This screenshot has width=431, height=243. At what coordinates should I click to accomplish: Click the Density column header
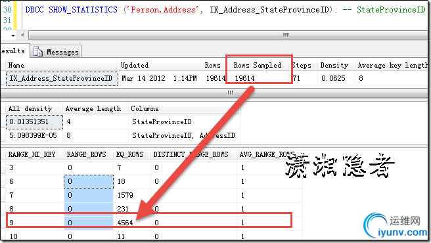point(336,65)
